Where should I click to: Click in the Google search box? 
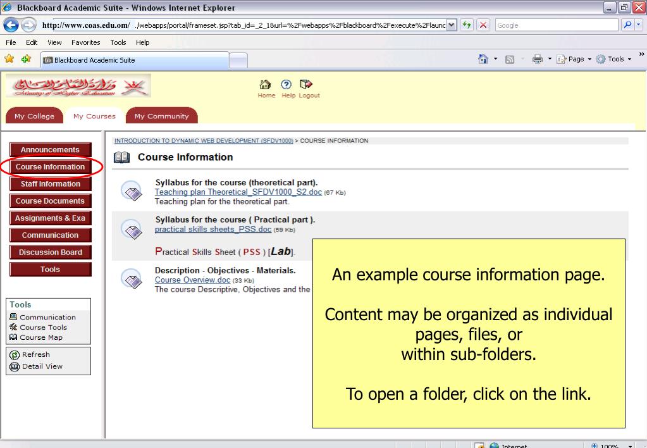coord(557,25)
